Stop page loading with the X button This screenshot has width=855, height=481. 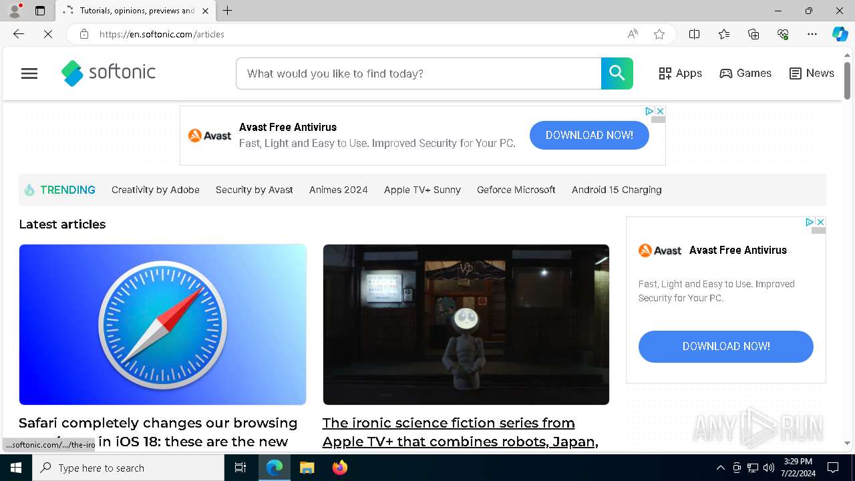click(48, 34)
